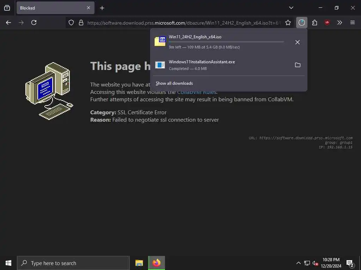Open the Windows Start menu
The image size is (361, 270).
click(8, 263)
